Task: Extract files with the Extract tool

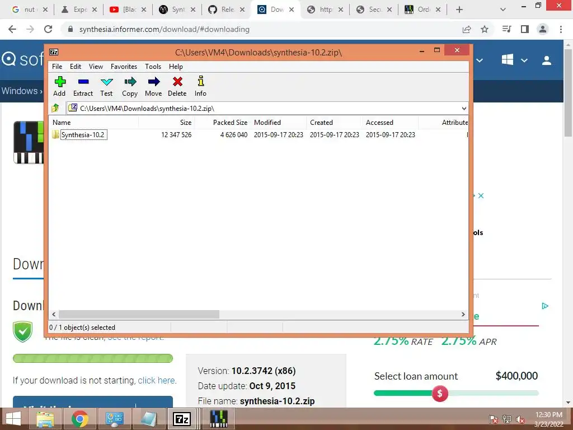Action: (83, 86)
